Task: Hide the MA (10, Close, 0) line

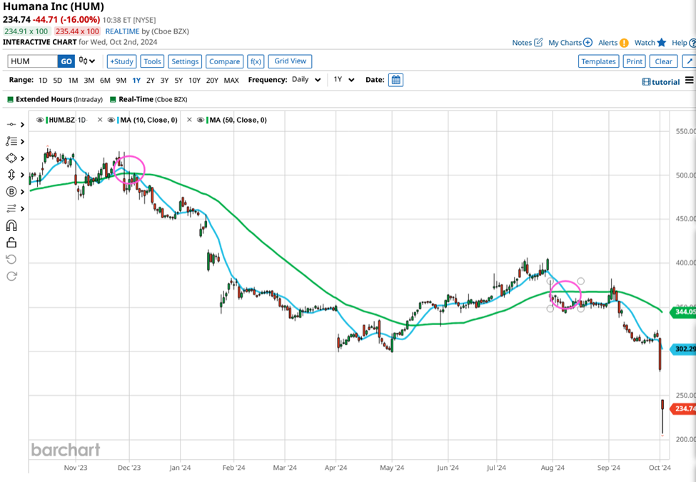Action: [113, 120]
